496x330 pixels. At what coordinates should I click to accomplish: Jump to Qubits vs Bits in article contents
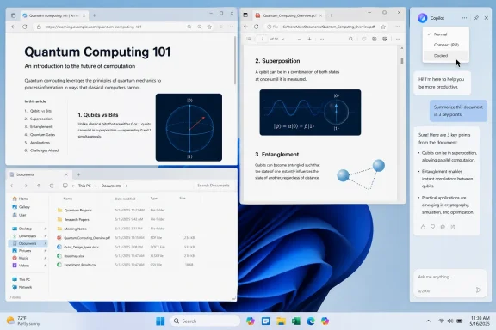click(40, 111)
